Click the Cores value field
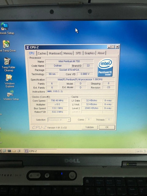This screenshot has width=147, height=196. pyautogui.click(x=89, y=120)
